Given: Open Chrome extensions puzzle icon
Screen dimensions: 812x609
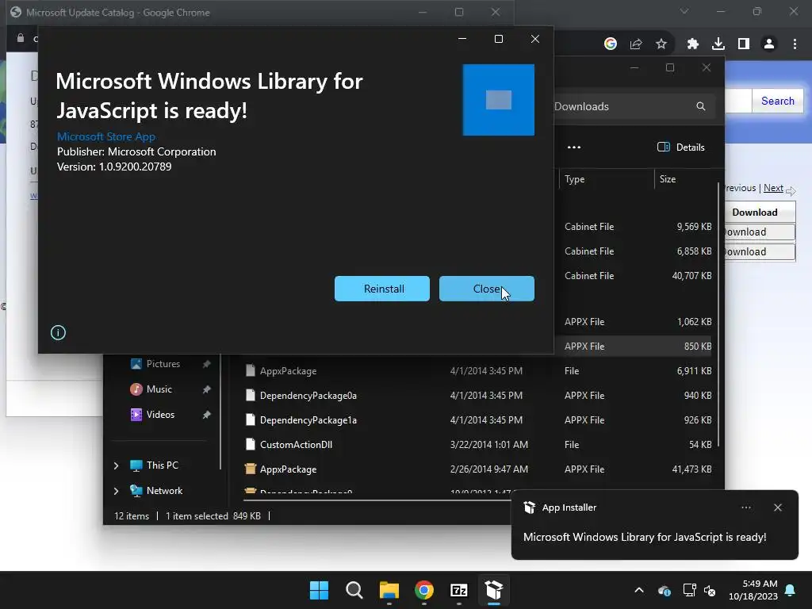Looking at the screenshot, I should pos(693,44).
